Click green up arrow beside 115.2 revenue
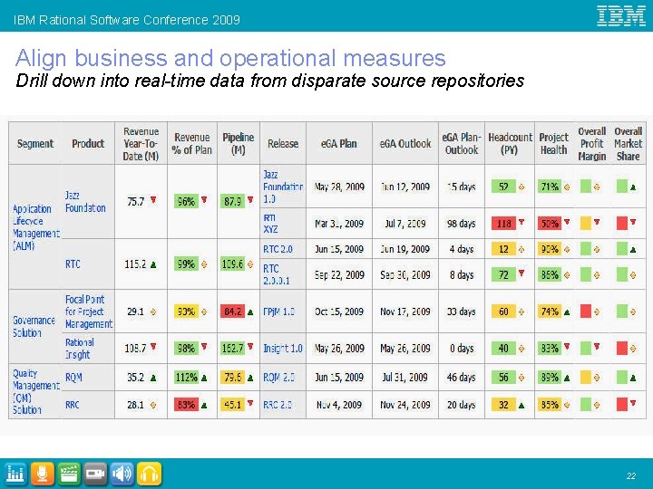 (153, 264)
